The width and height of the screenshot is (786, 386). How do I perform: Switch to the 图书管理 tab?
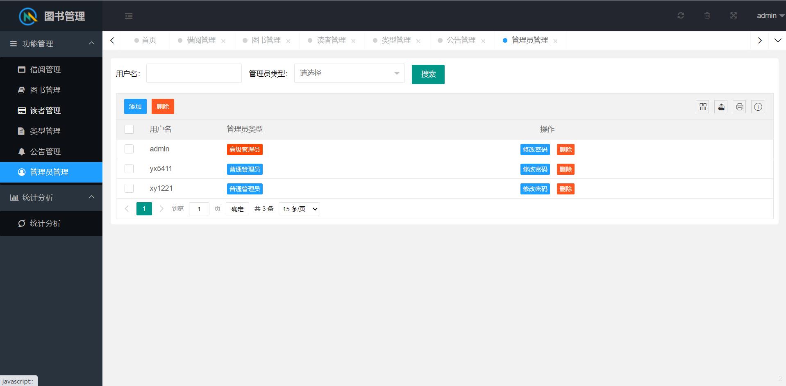click(x=266, y=40)
